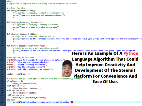Click the 'create_collaboration_network()' call line
Viewport: 142px width, 106px height.
click(x=30, y=98)
